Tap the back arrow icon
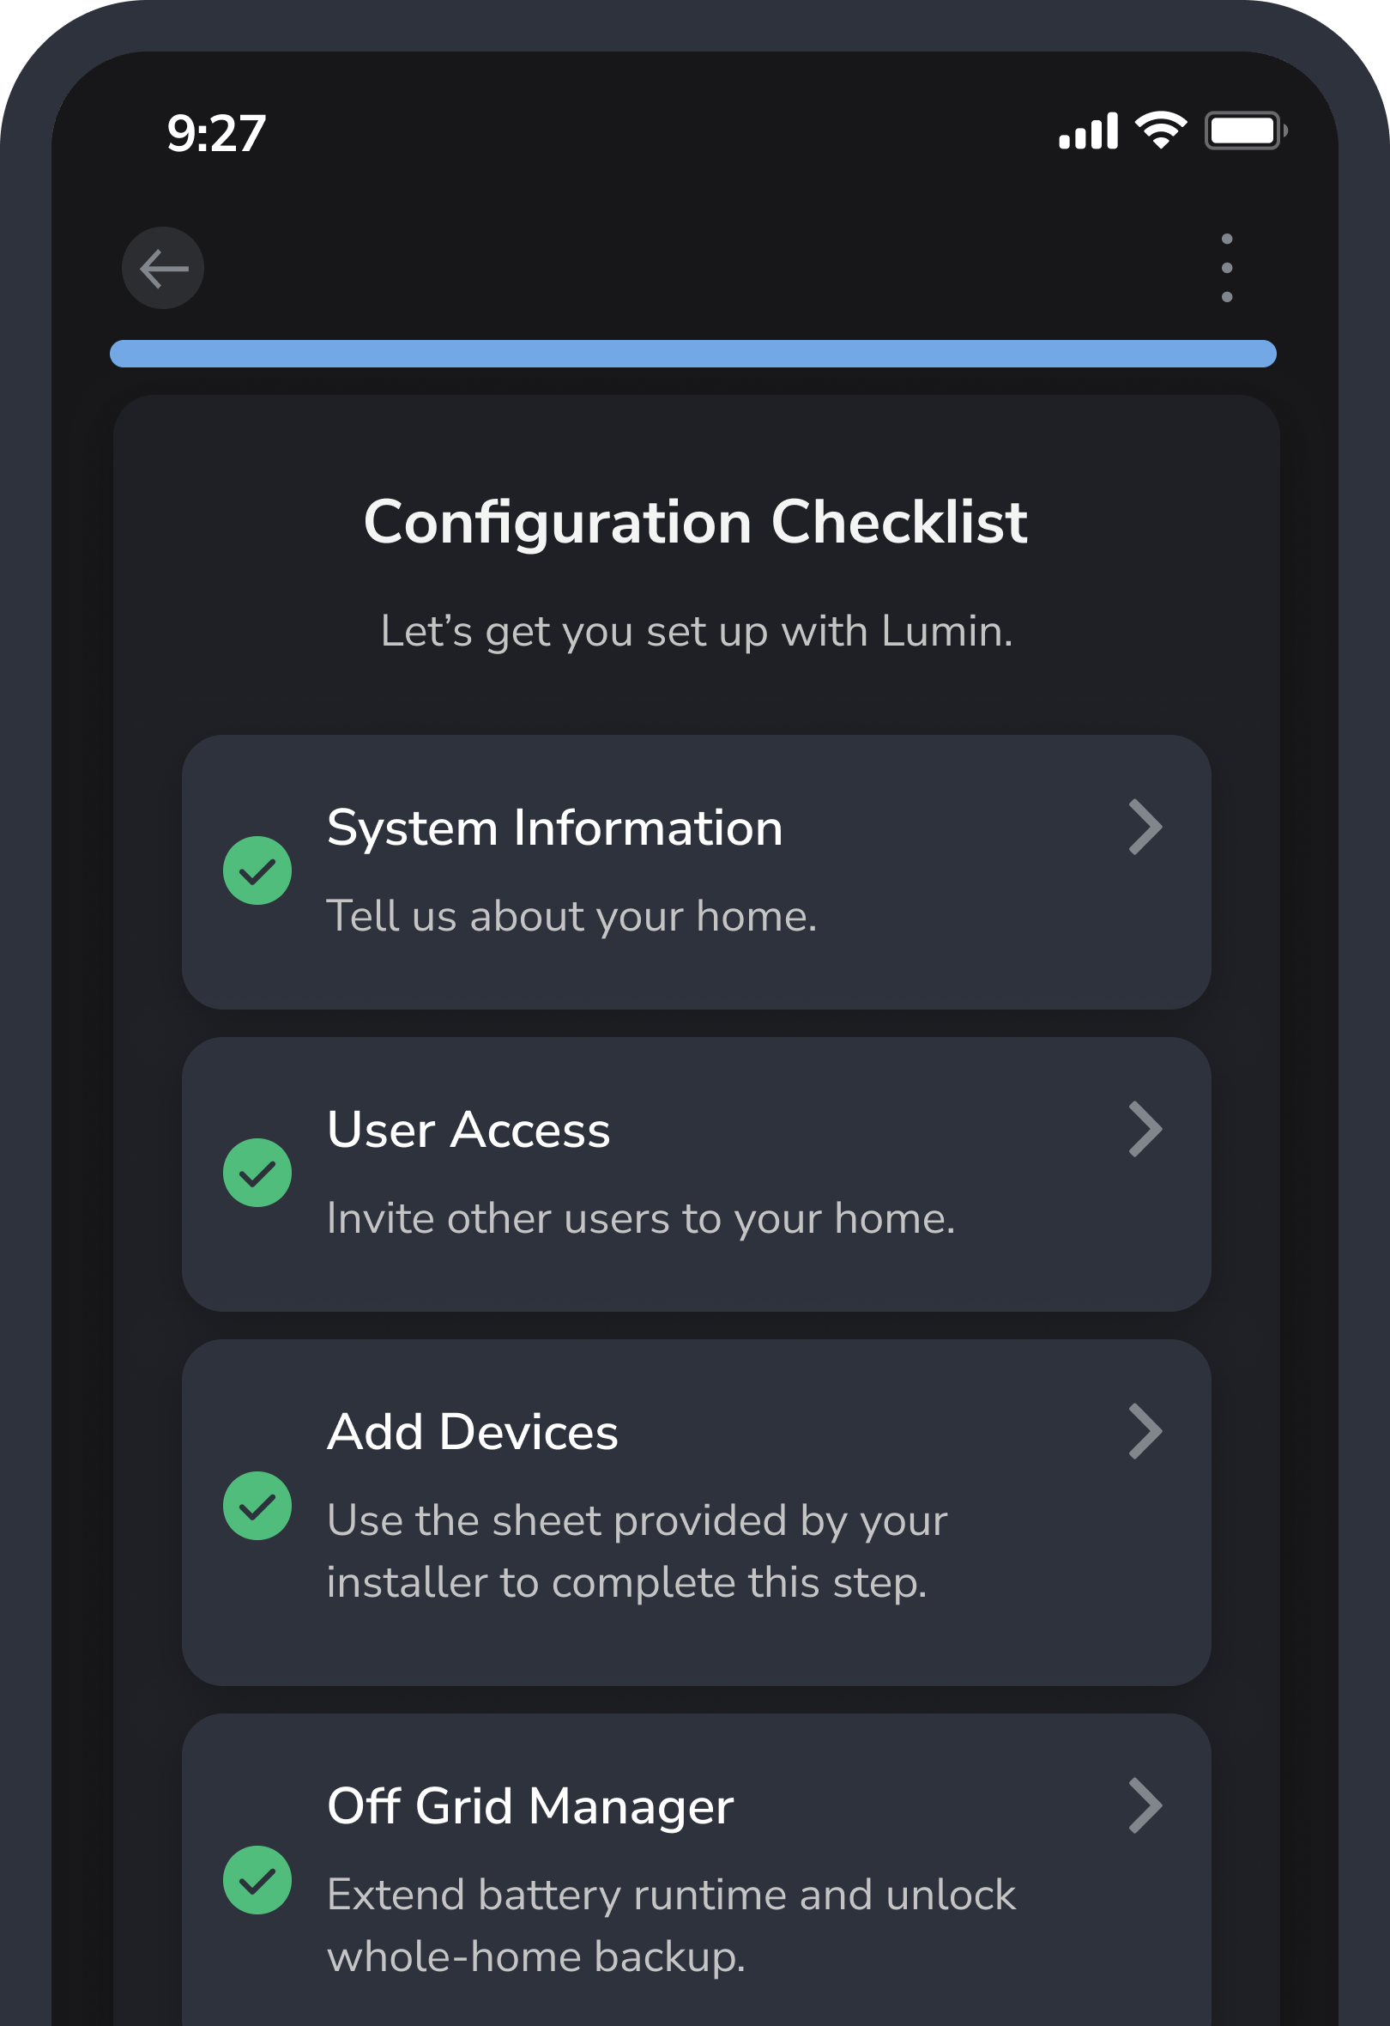1390x2026 pixels. (x=161, y=268)
